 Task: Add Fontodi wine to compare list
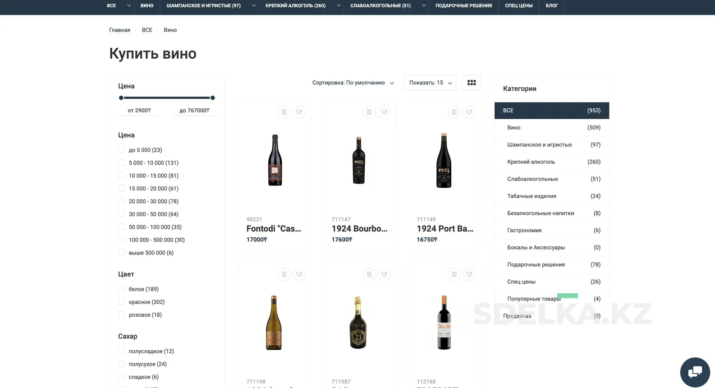click(x=284, y=112)
